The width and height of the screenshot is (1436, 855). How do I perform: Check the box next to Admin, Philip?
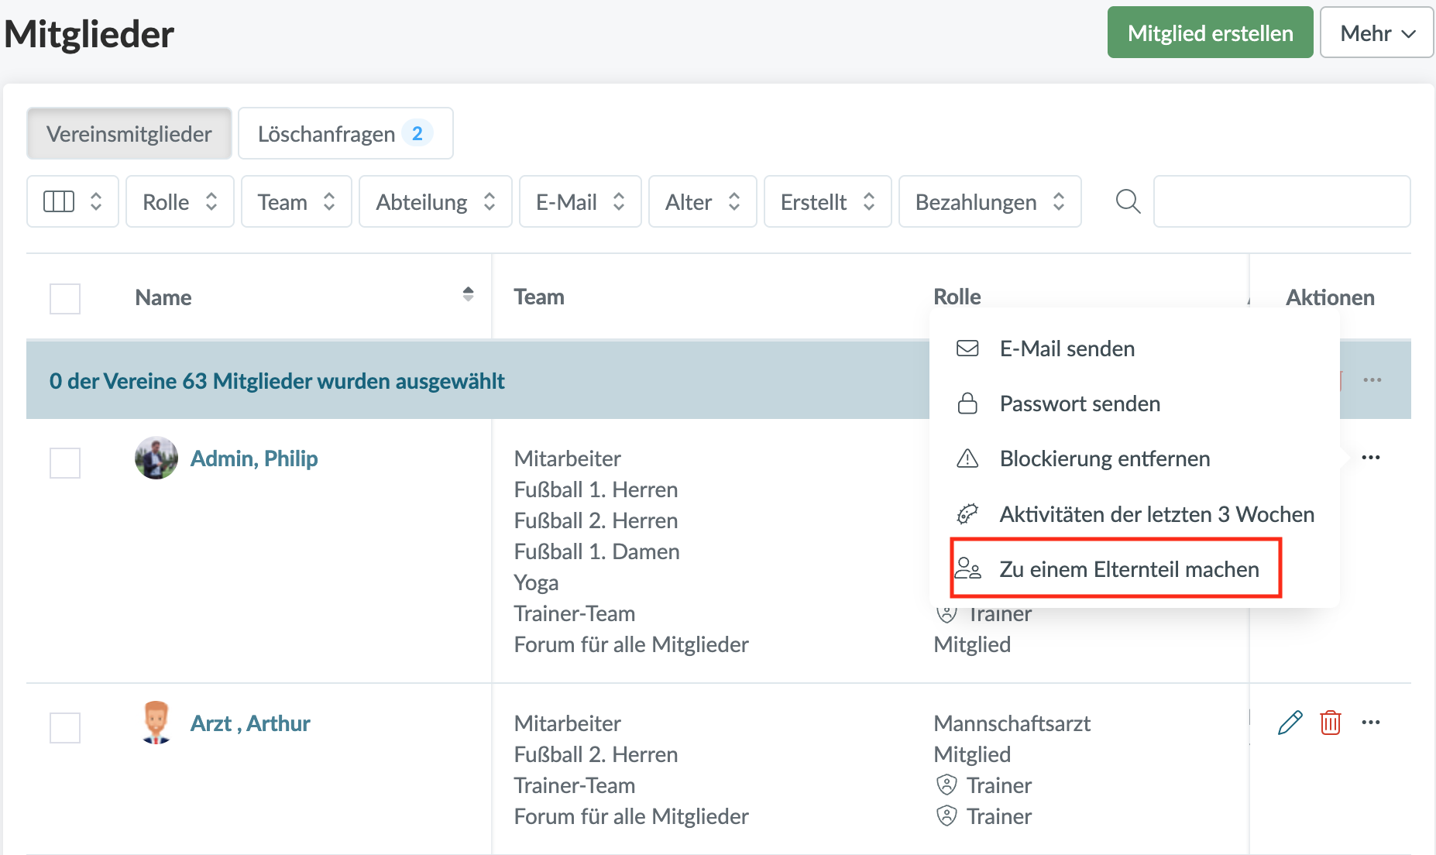pos(65,463)
